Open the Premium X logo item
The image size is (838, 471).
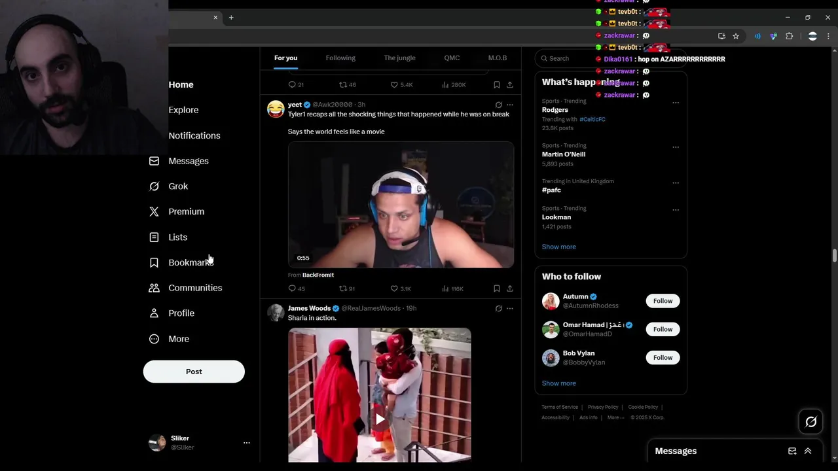click(x=154, y=212)
